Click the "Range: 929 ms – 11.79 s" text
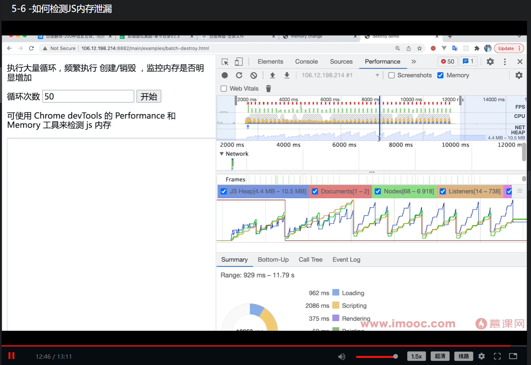Viewport: 531px width, 365px height. 257,275
